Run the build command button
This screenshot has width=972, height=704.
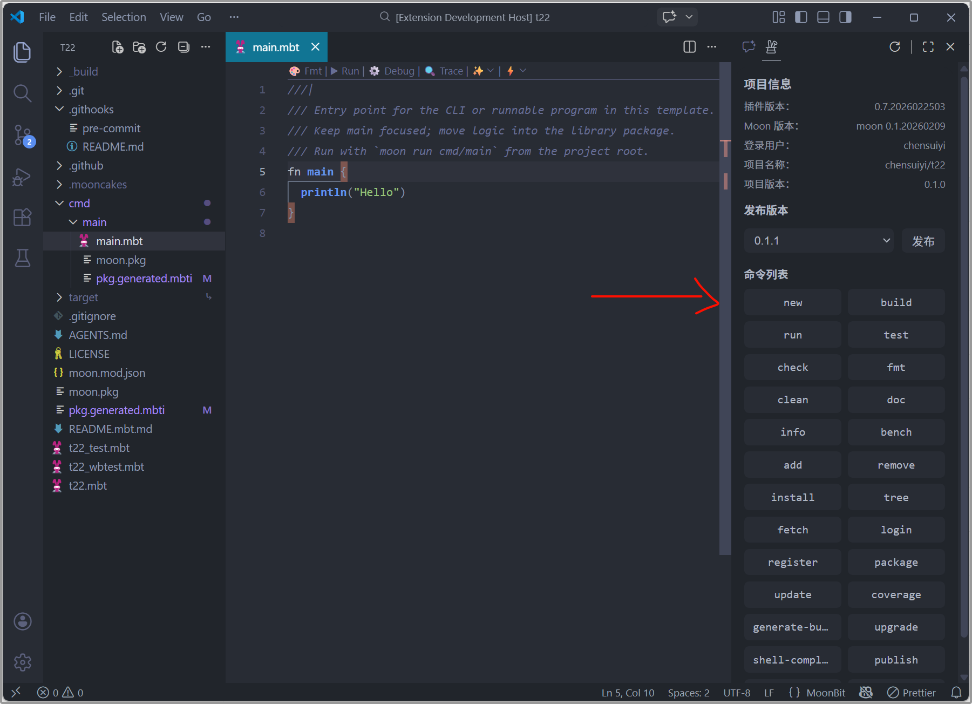(896, 302)
